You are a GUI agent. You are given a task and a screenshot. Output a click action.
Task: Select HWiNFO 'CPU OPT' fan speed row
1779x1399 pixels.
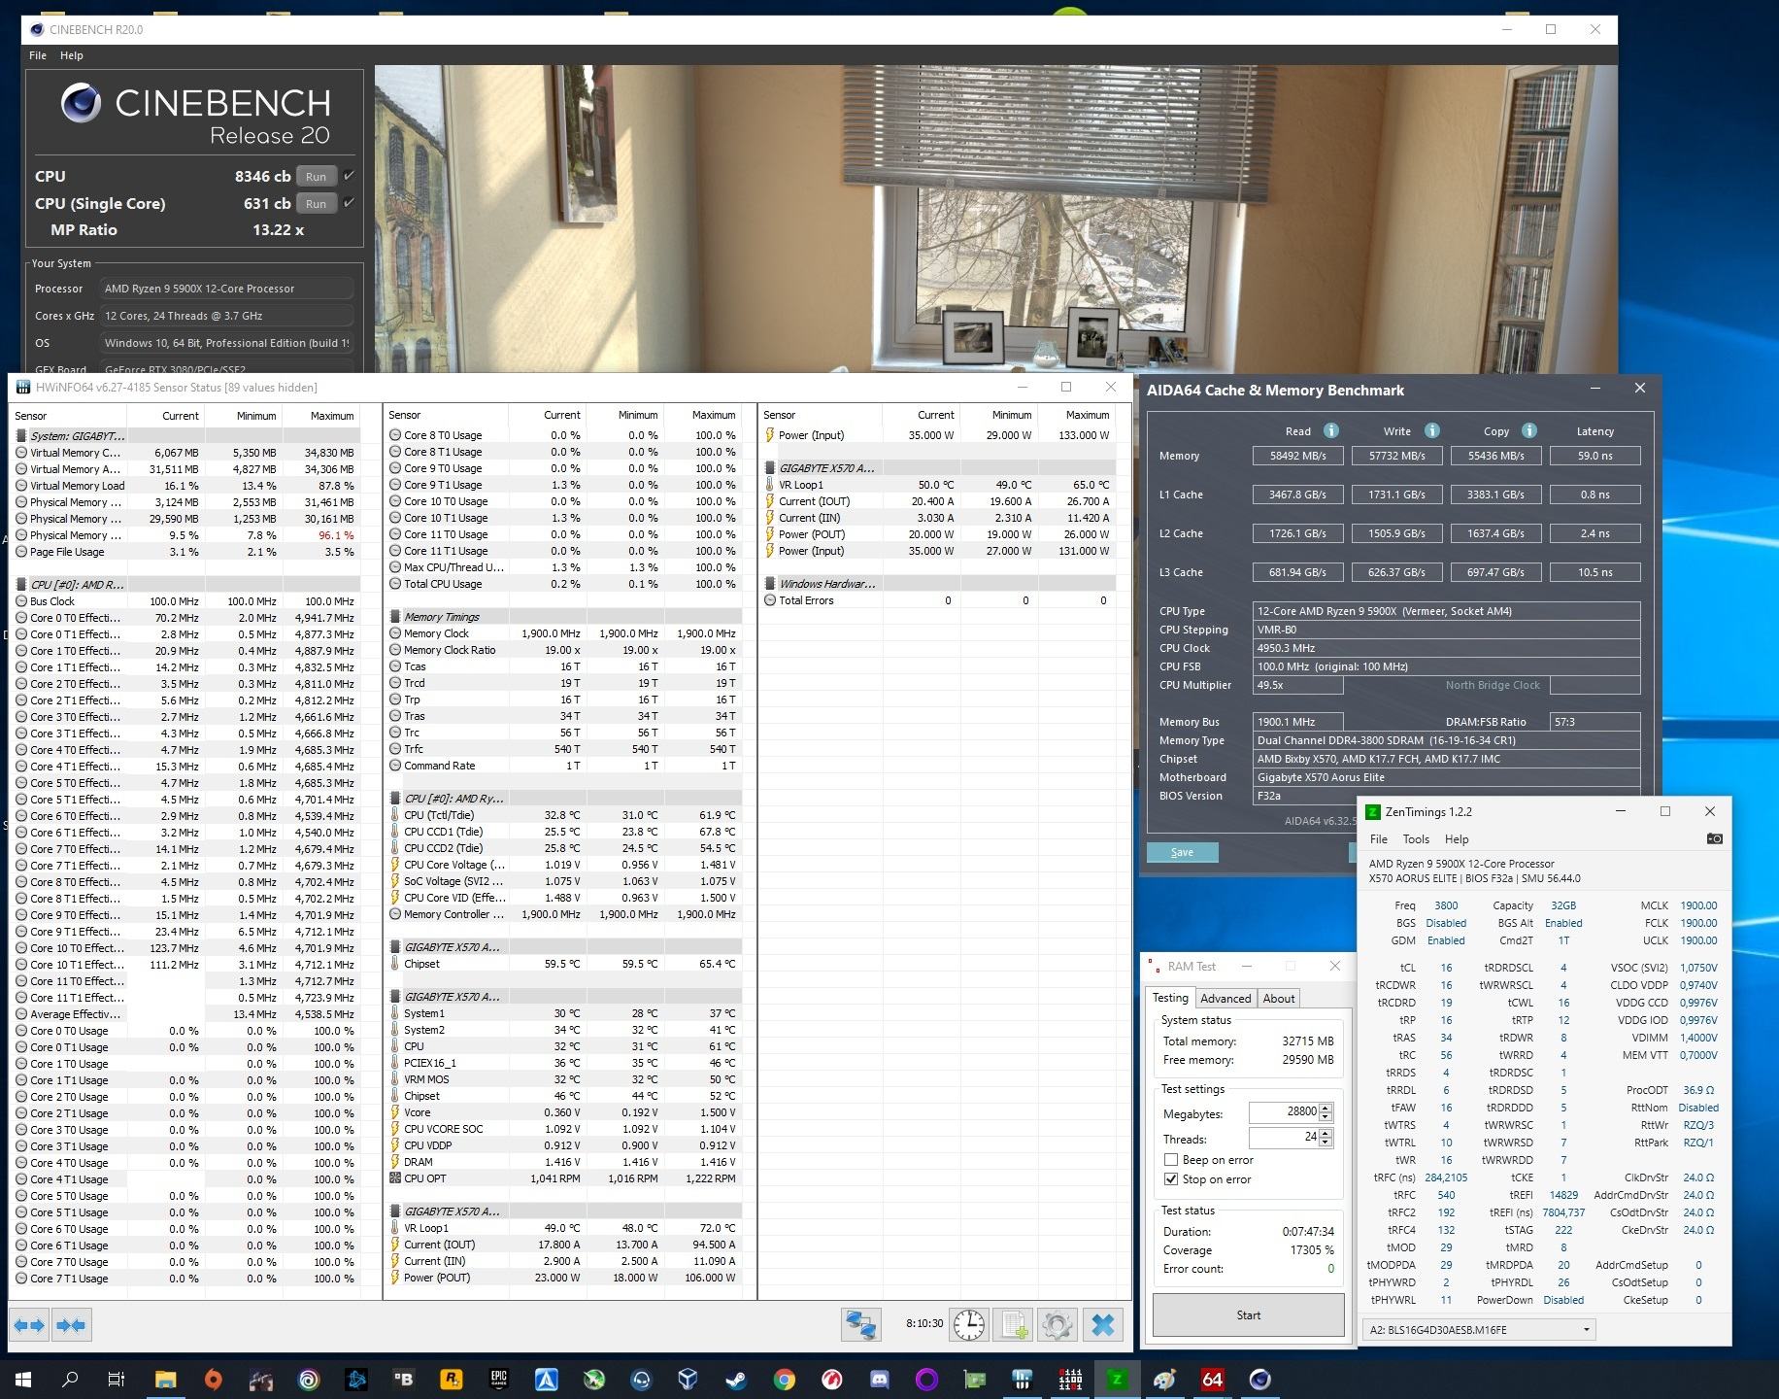coord(563,1178)
